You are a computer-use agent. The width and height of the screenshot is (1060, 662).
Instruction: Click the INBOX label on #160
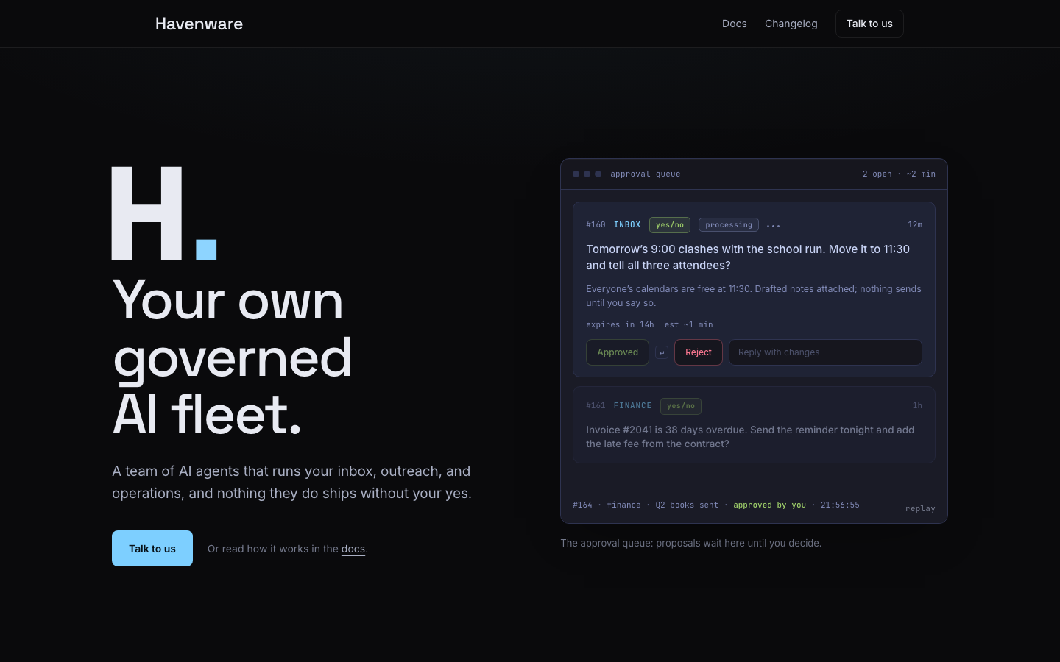[627, 225]
